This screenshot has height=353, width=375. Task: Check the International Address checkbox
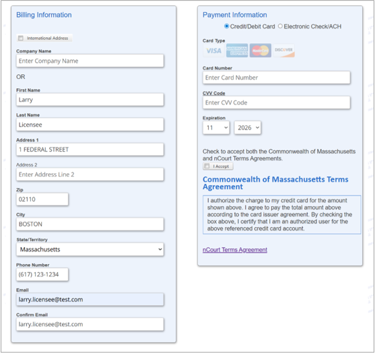pos(21,38)
